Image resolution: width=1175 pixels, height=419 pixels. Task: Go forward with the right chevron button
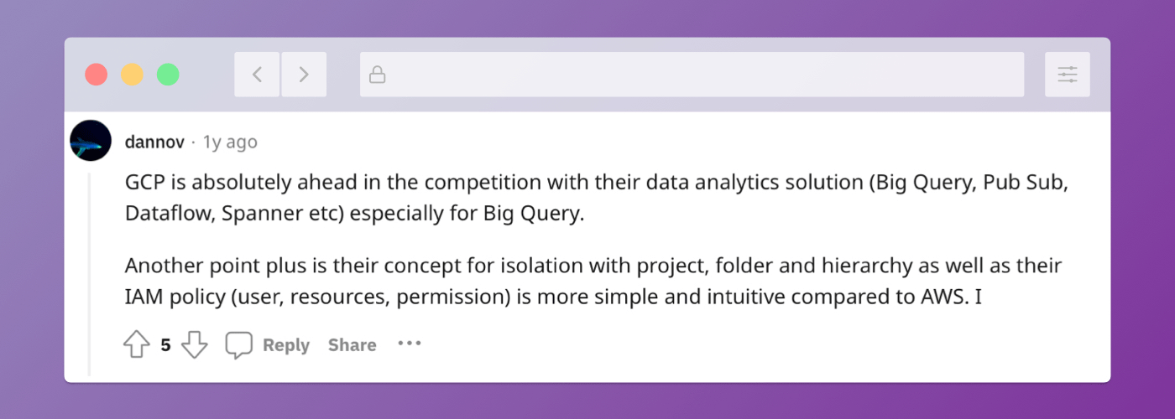tap(304, 75)
